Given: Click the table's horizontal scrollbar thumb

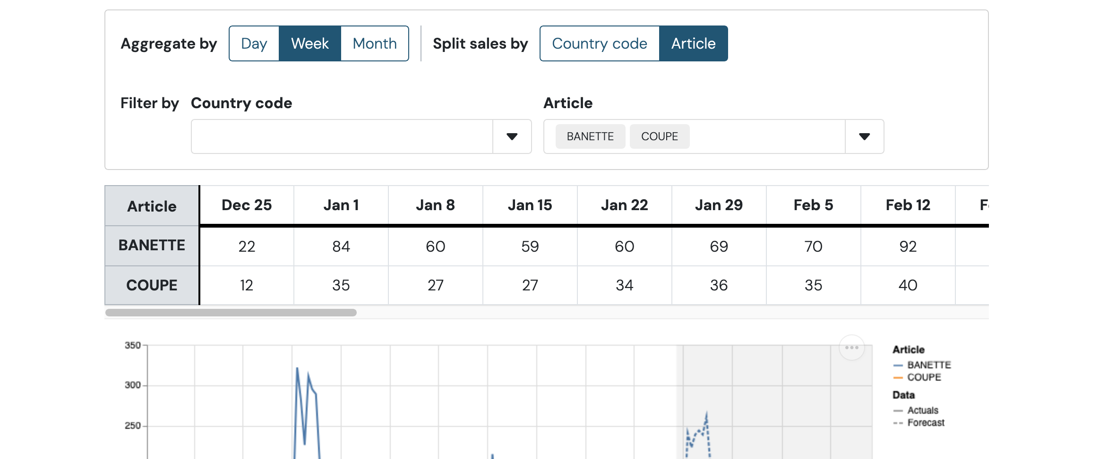Looking at the screenshot, I should [231, 313].
